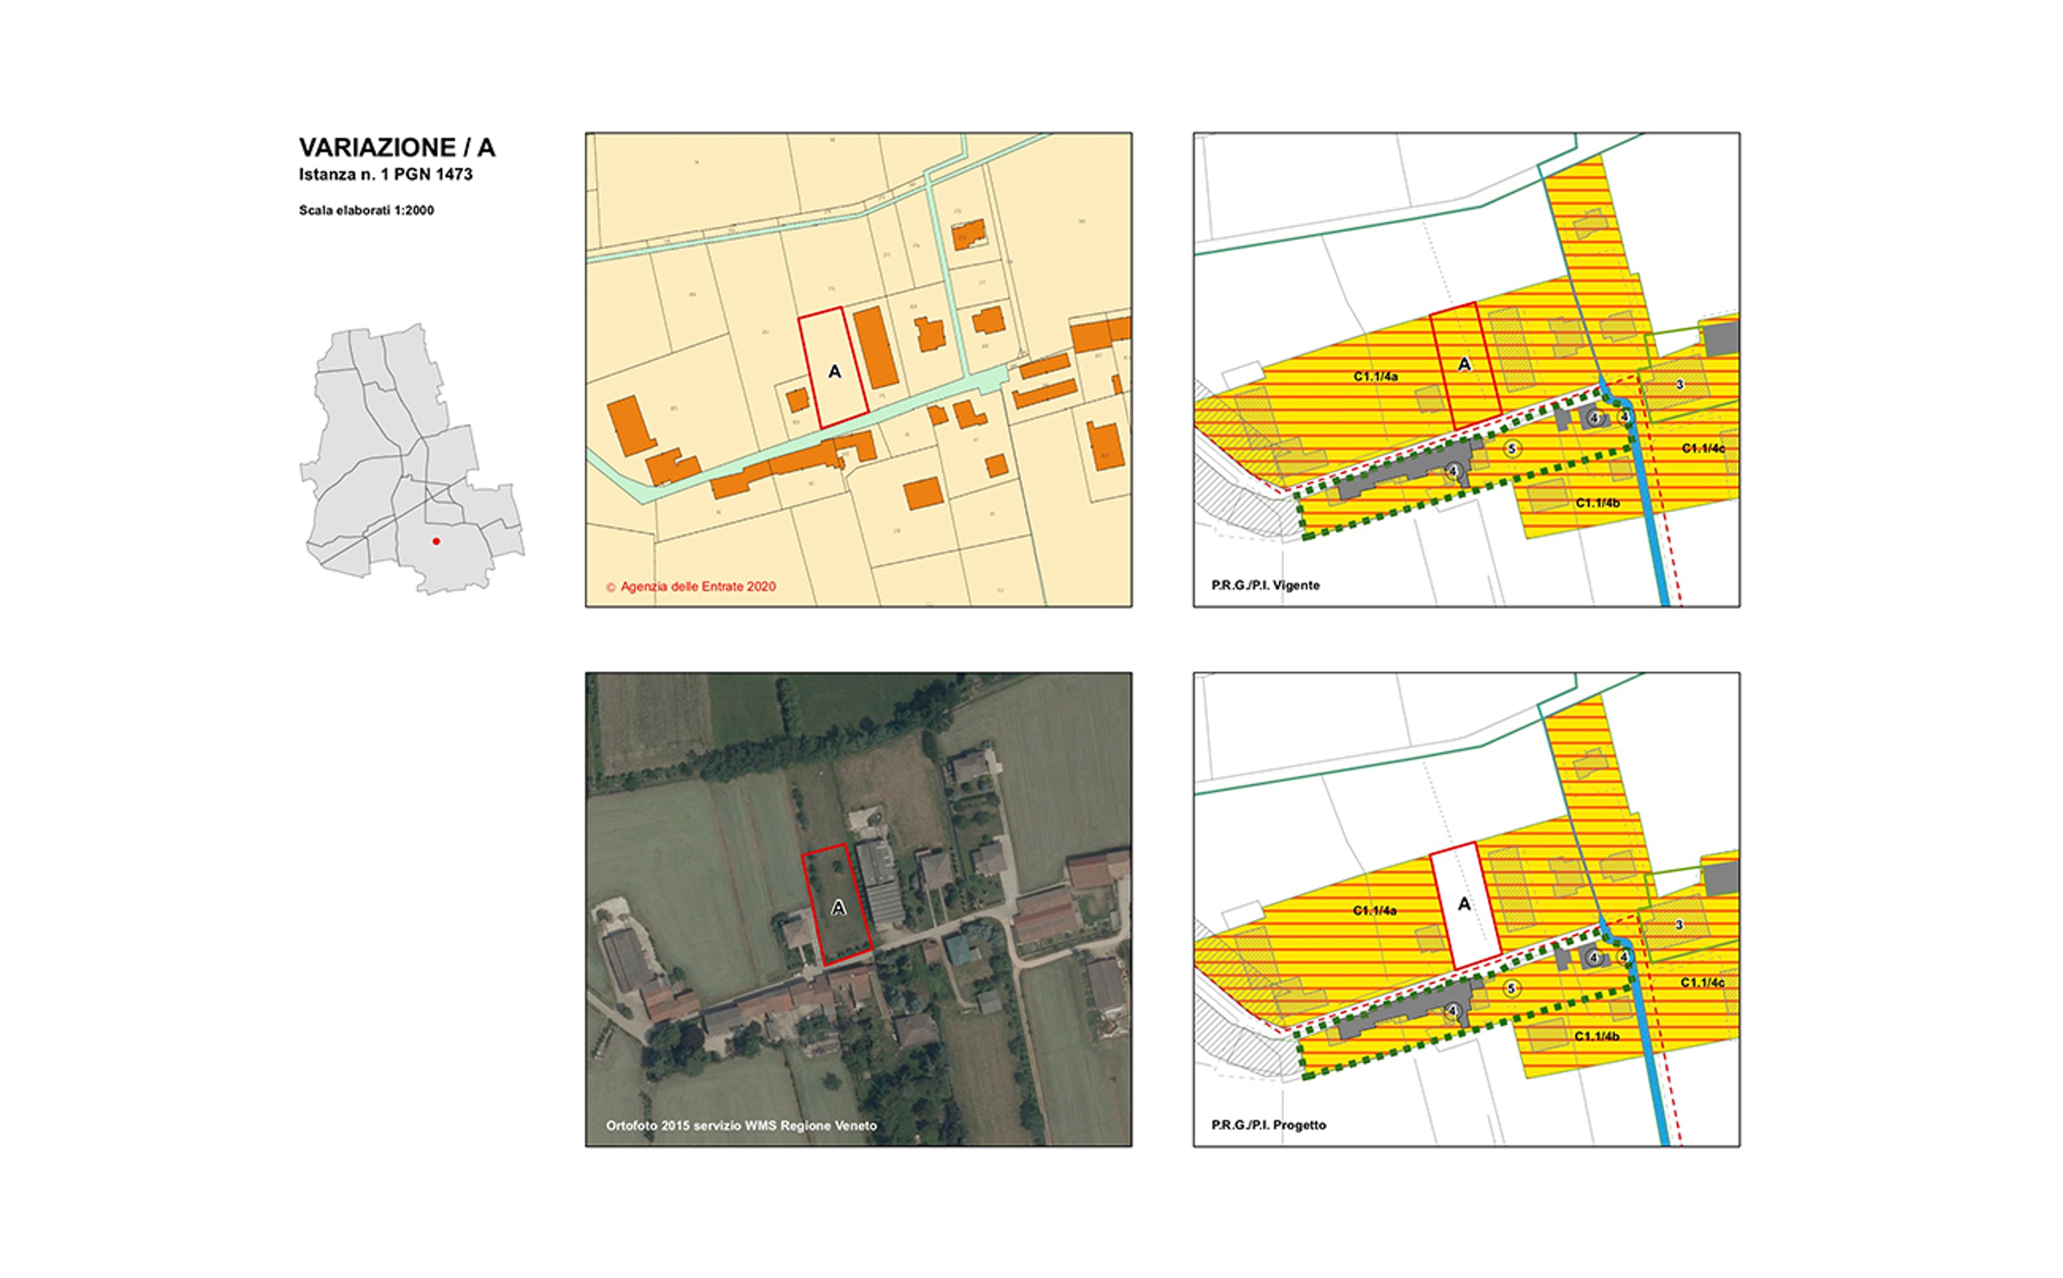Click the circled 5 marker in the Progetto map
This screenshot has height=1278, width=2063.
pyautogui.click(x=1512, y=988)
